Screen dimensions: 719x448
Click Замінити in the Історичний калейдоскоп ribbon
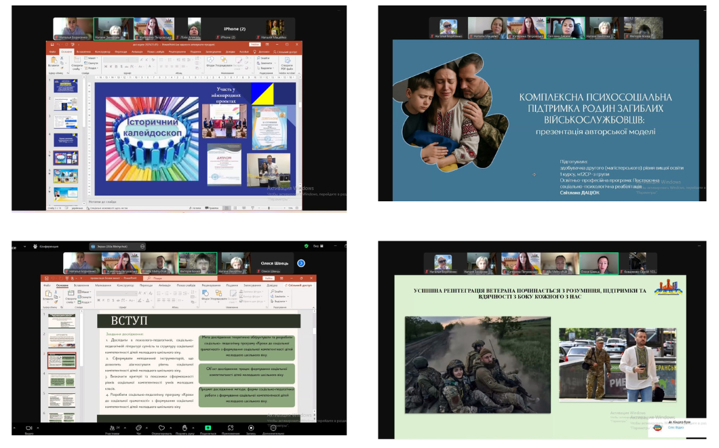click(265, 63)
